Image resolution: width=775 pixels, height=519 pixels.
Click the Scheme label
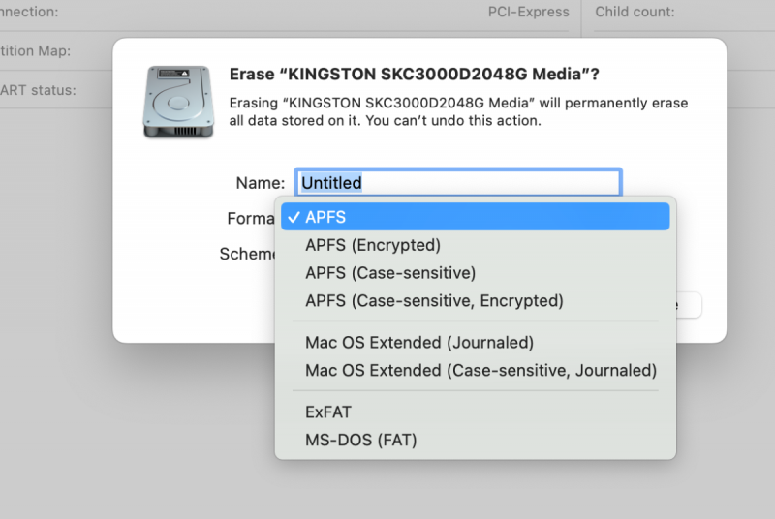click(247, 254)
